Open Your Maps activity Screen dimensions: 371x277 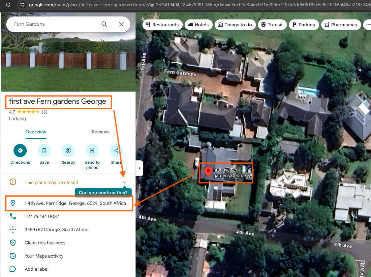(x=44, y=256)
